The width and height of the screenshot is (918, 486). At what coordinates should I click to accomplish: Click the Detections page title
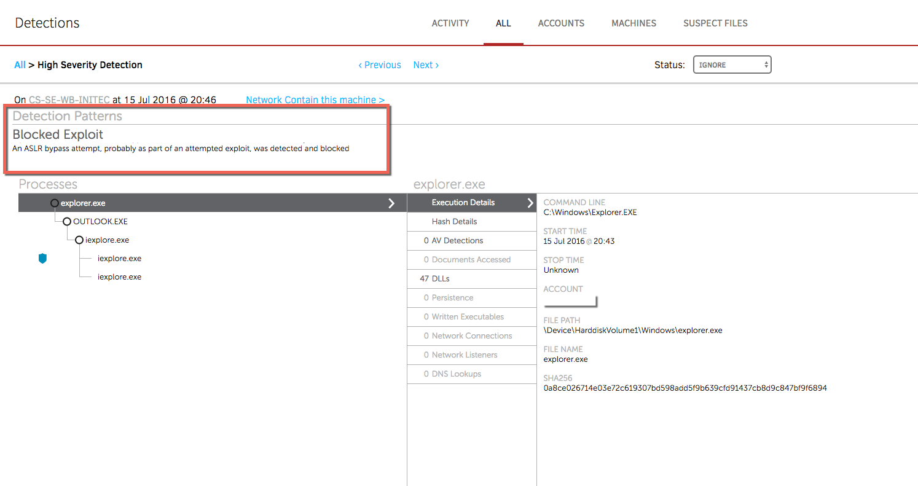pos(47,23)
